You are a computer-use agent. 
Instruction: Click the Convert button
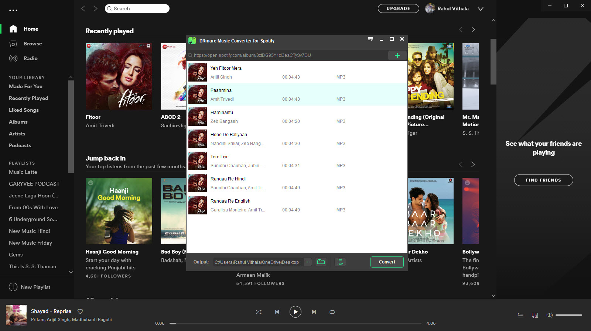click(x=387, y=262)
